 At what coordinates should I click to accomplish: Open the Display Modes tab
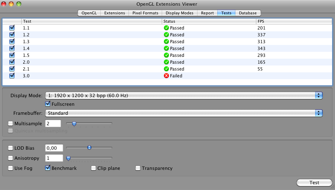coord(179,13)
